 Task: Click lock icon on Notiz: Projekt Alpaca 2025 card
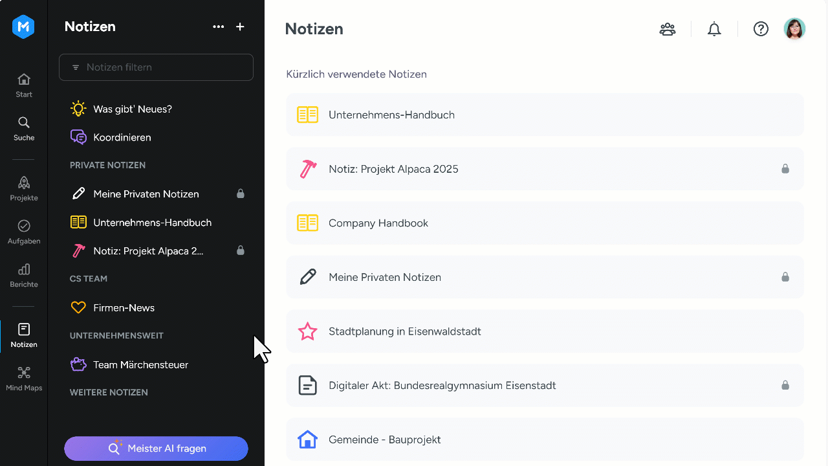pos(785,169)
